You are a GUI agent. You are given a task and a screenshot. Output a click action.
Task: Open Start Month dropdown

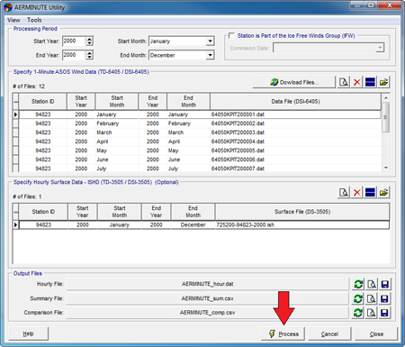coord(211,41)
